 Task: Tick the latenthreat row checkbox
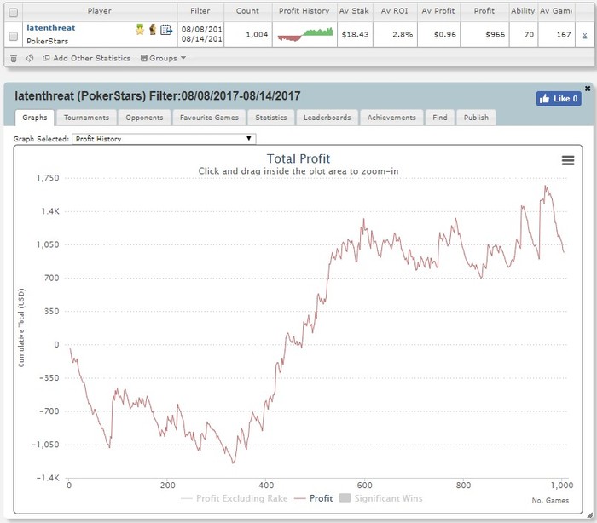(14, 36)
